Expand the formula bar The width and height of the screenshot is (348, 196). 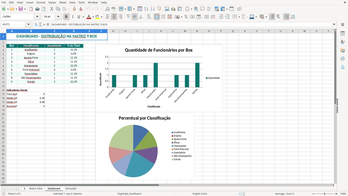[x=334, y=25]
